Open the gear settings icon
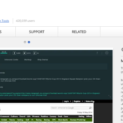Viewport: 123px width, 123px height. coord(107,53)
